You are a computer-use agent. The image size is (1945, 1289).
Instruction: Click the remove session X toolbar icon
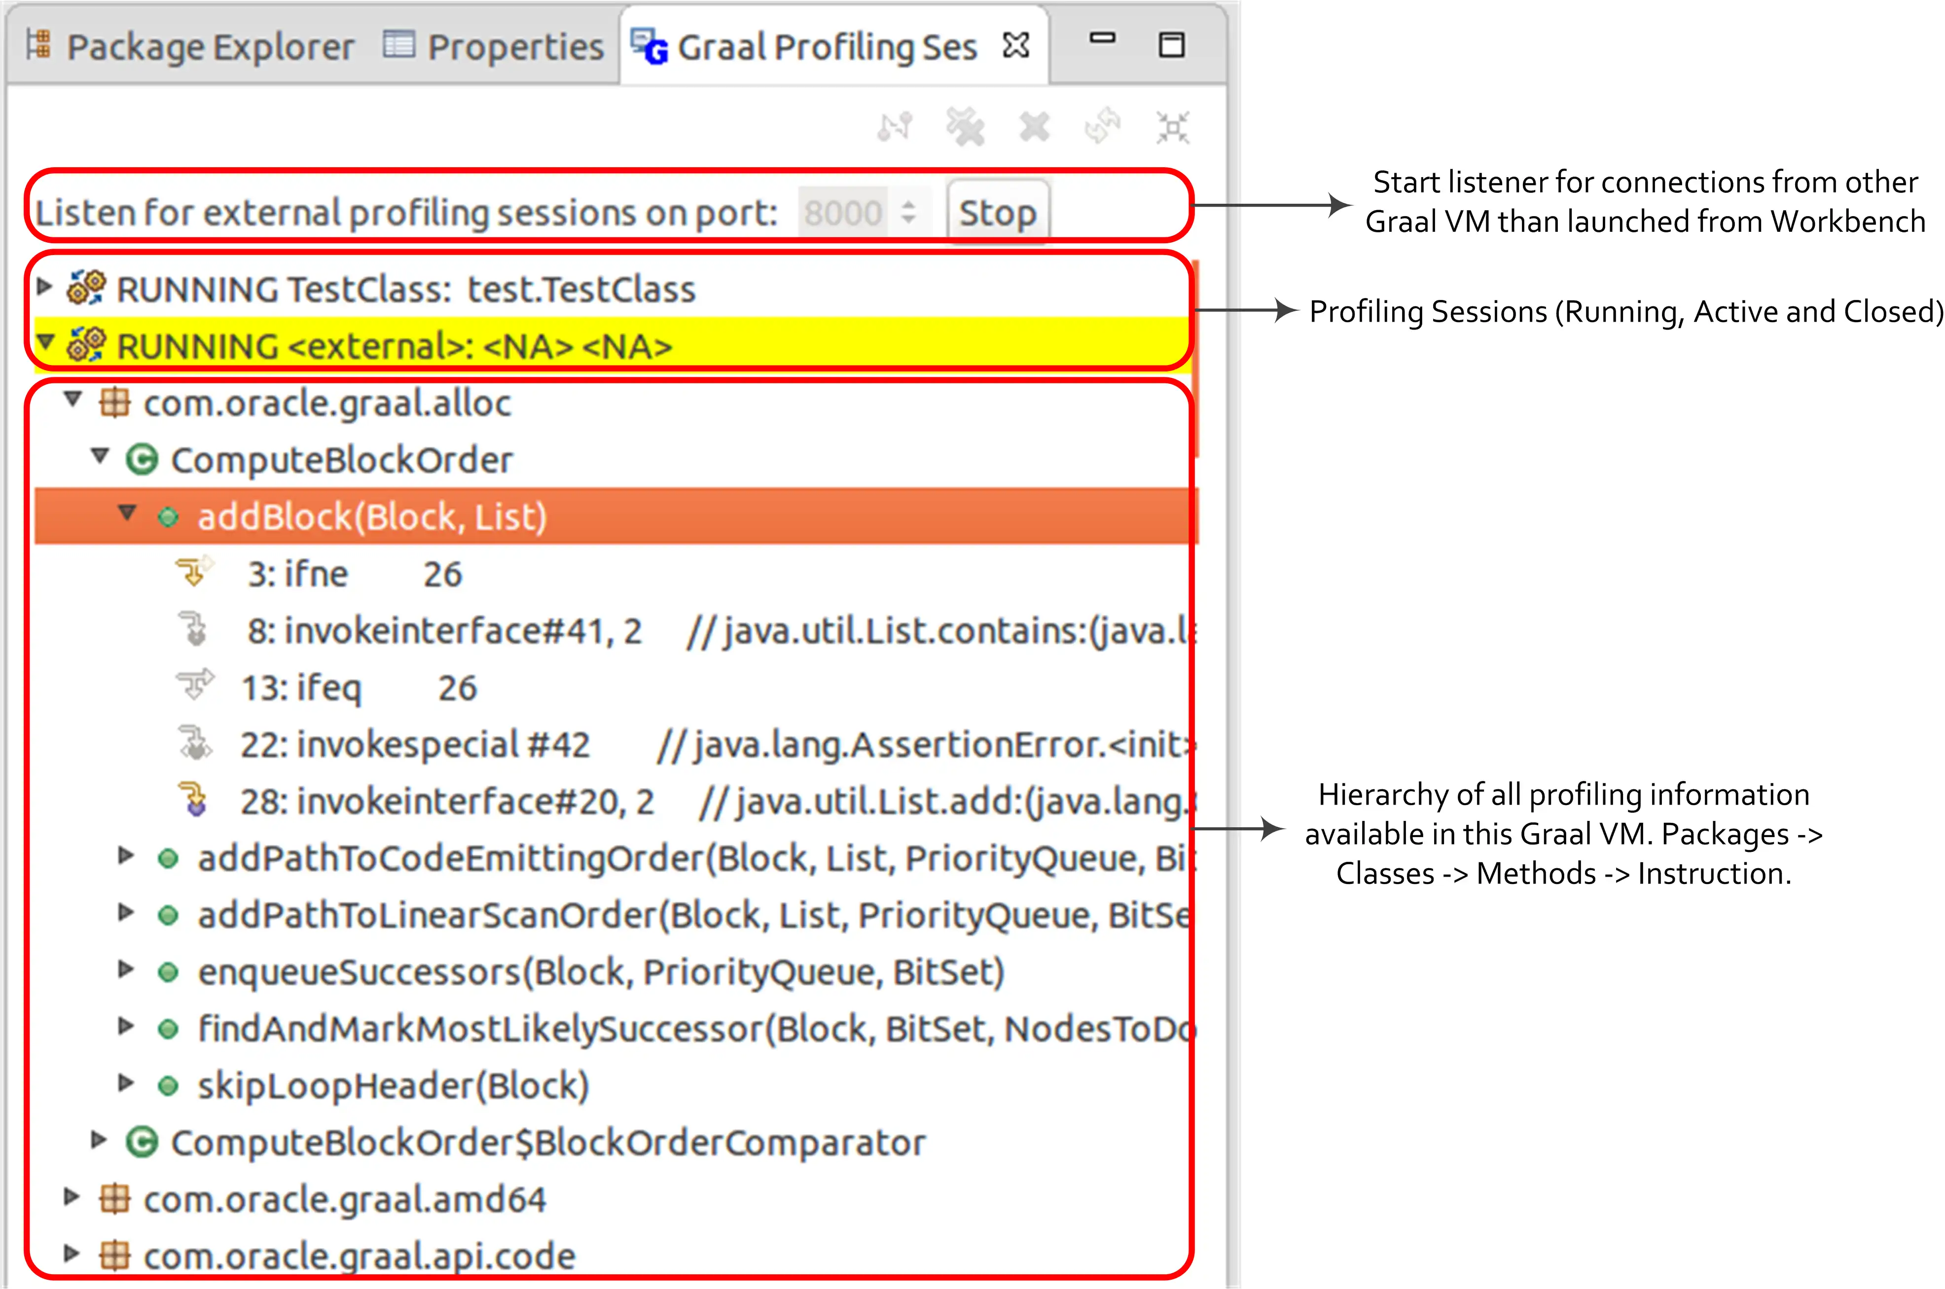(1035, 127)
